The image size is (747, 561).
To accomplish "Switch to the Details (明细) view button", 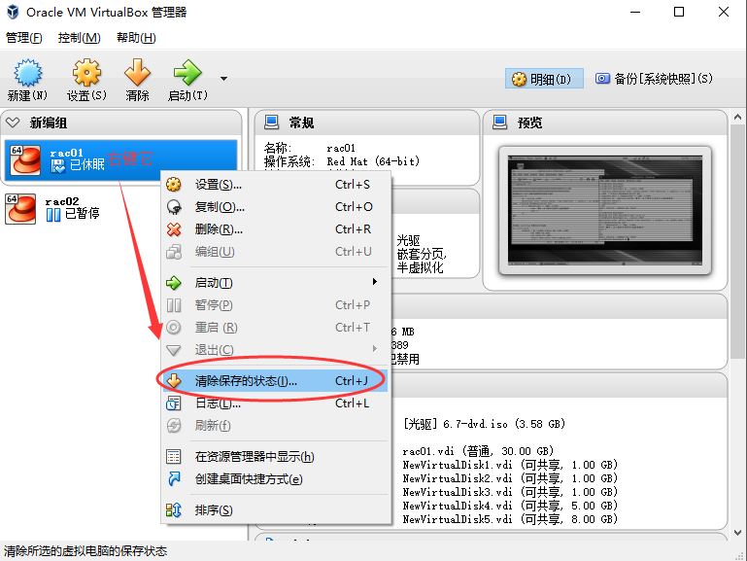I will click(544, 79).
